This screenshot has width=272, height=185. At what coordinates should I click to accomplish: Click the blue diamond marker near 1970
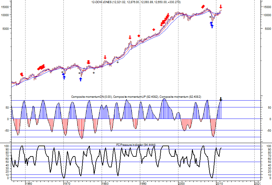pos(63,74)
